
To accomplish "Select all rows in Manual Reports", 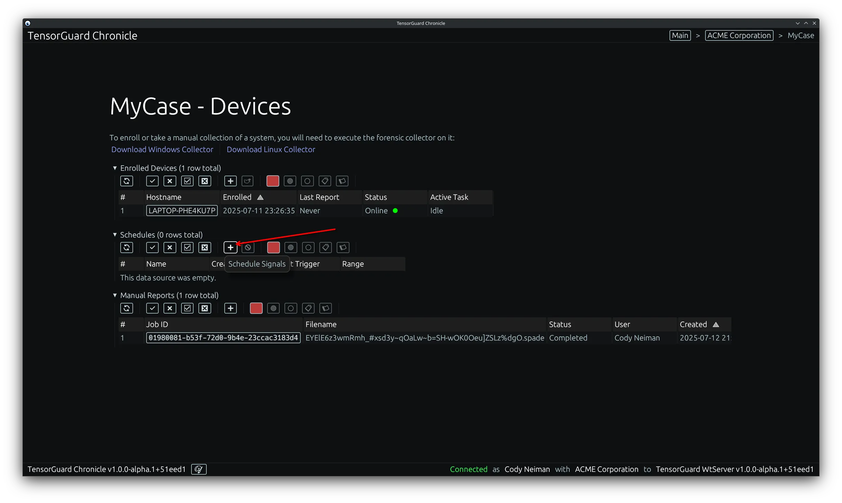I will tap(152, 308).
